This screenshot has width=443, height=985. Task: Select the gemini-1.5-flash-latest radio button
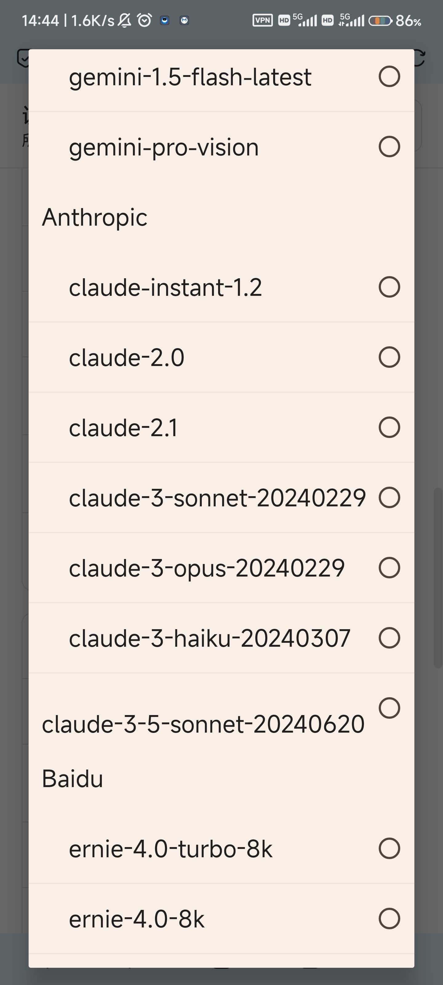coord(389,76)
